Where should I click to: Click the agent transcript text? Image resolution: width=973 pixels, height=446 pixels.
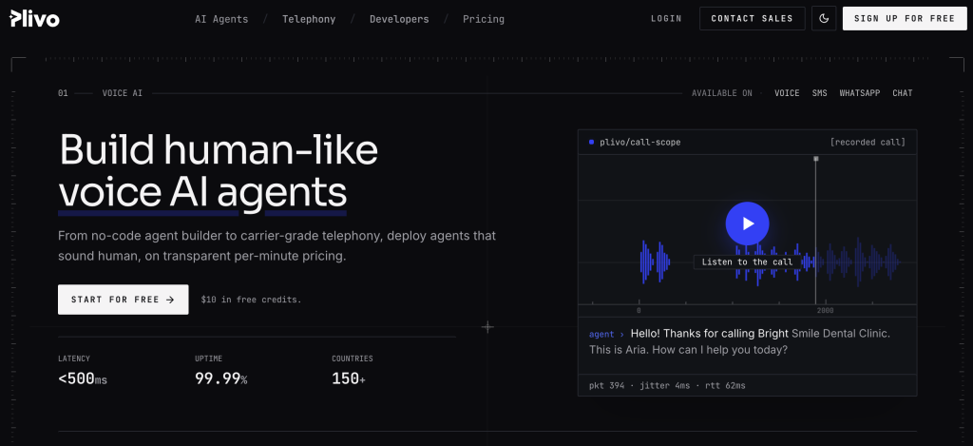[739, 341]
